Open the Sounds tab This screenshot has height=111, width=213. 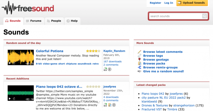(13, 21)
